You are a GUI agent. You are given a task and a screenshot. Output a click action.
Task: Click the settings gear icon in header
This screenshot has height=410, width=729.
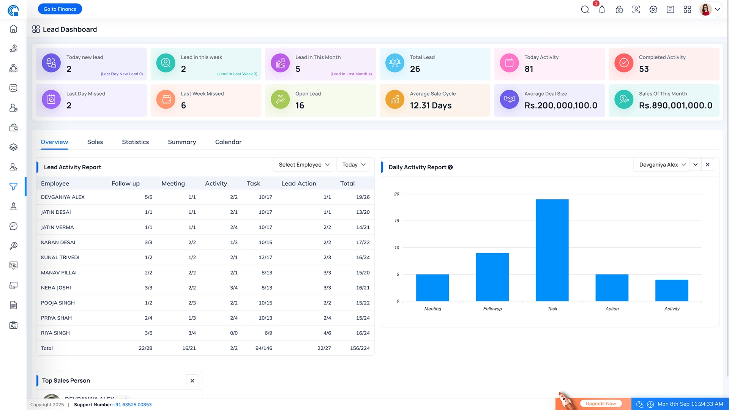(x=653, y=9)
